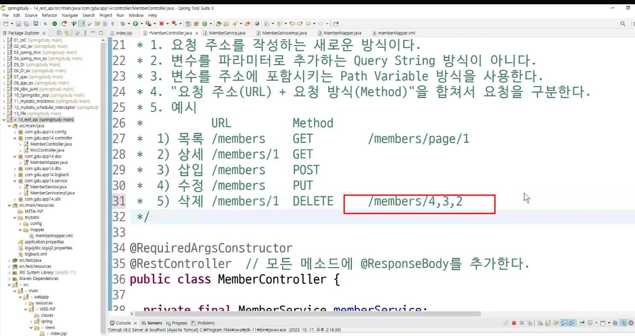This screenshot has width=635, height=336.
Task: Collapse the 14_rest_api project node
Action: point(4,120)
